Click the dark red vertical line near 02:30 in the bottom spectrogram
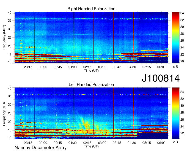This screenshot has height=151, width=187. 94,113
